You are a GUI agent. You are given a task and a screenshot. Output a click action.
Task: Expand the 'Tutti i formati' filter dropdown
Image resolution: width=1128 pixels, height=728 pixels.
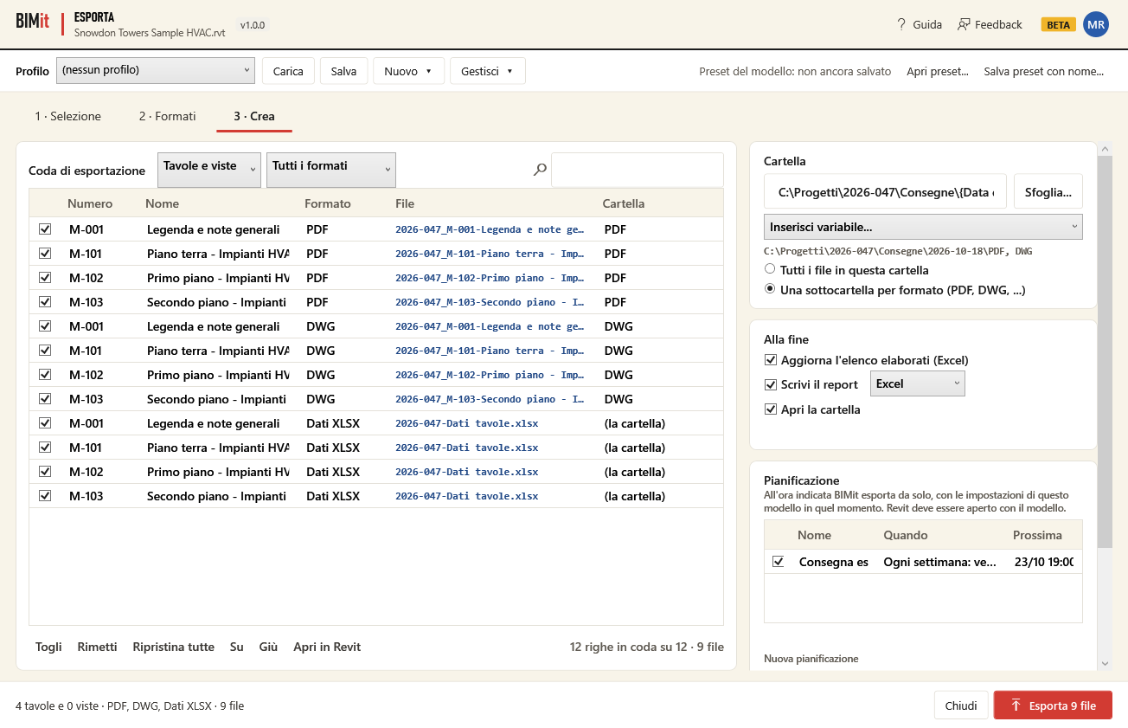point(331,170)
